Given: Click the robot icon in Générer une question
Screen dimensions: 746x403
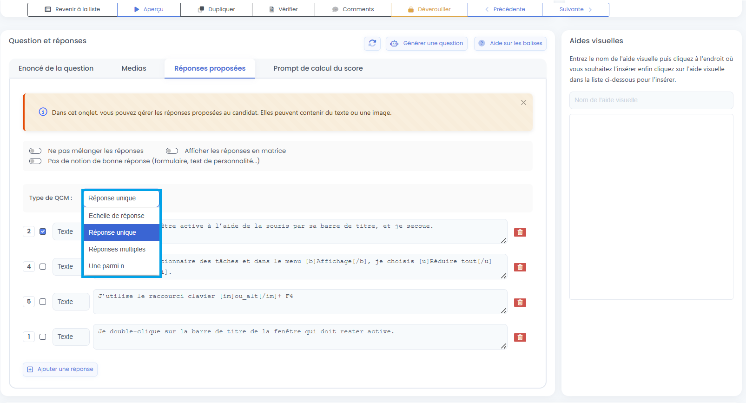Looking at the screenshot, I should pos(394,43).
